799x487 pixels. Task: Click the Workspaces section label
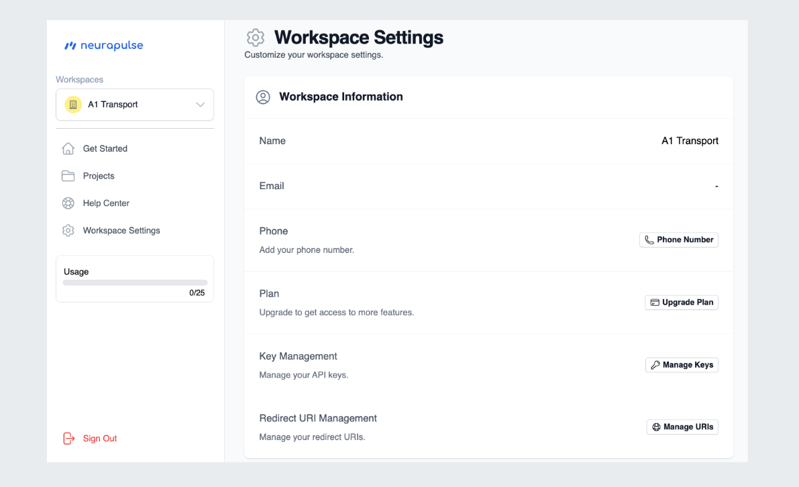point(79,79)
